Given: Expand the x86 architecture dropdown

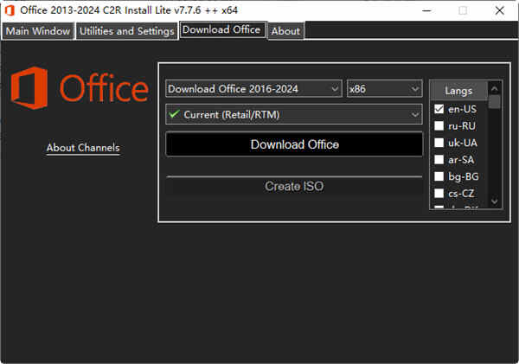Looking at the screenshot, I should (x=383, y=88).
